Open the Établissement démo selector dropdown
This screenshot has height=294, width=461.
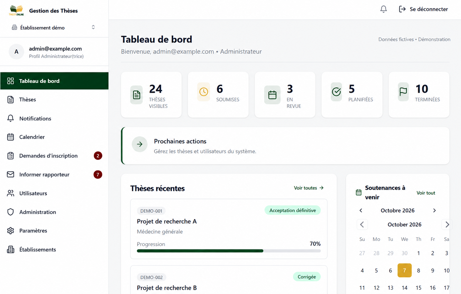pos(54,27)
